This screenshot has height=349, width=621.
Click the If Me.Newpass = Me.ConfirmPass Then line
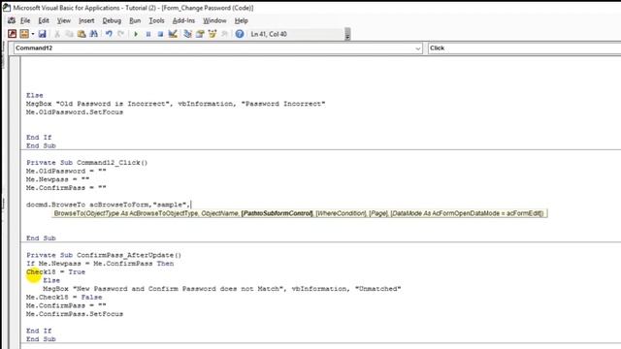coord(100,264)
